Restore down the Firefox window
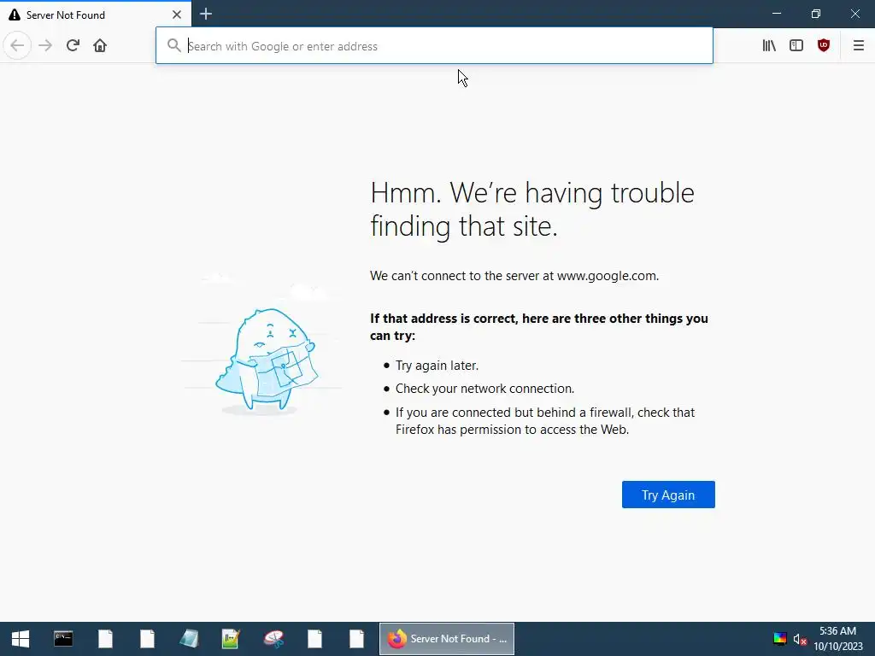This screenshot has width=875, height=656. coord(816,14)
